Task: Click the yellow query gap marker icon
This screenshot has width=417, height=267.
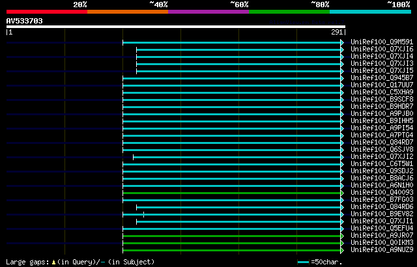Action: click(53, 262)
